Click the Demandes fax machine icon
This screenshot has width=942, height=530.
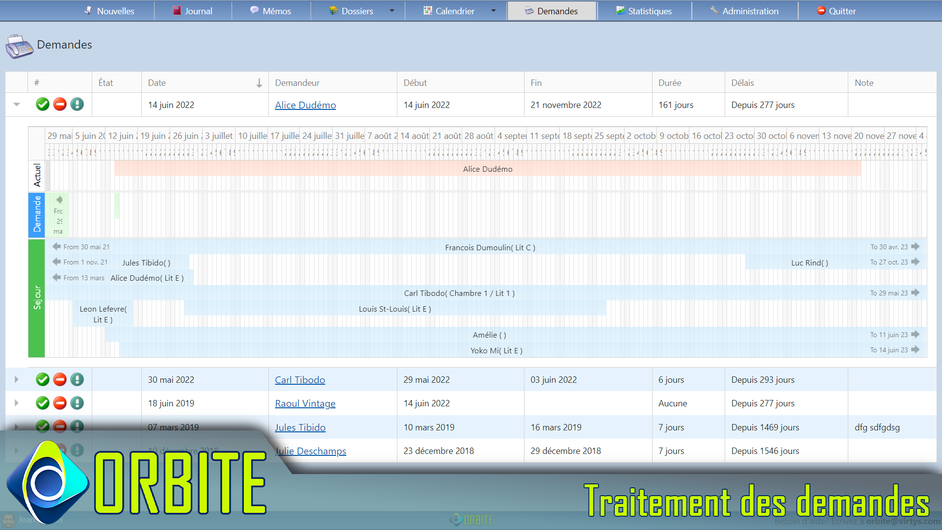[x=19, y=46]
